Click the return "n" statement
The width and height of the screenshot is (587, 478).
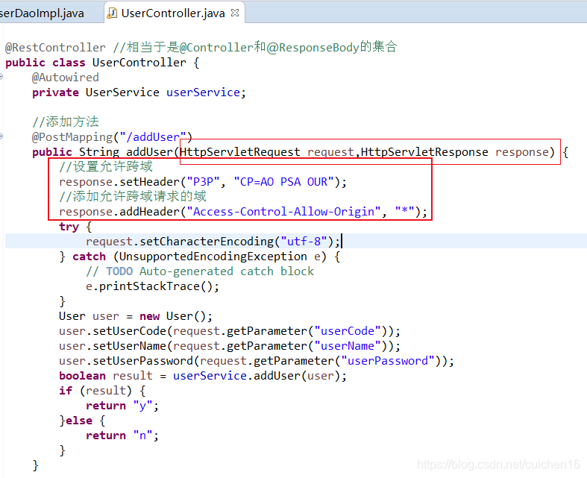click(x=122, y=435)
